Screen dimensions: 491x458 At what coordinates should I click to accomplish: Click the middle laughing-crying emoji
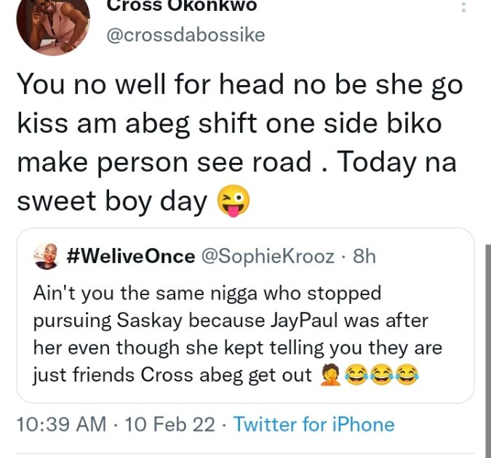pos(383,377)
